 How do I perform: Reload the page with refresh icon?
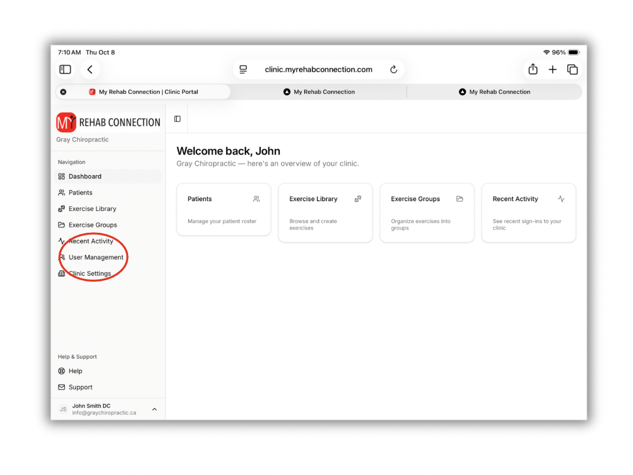394,70
